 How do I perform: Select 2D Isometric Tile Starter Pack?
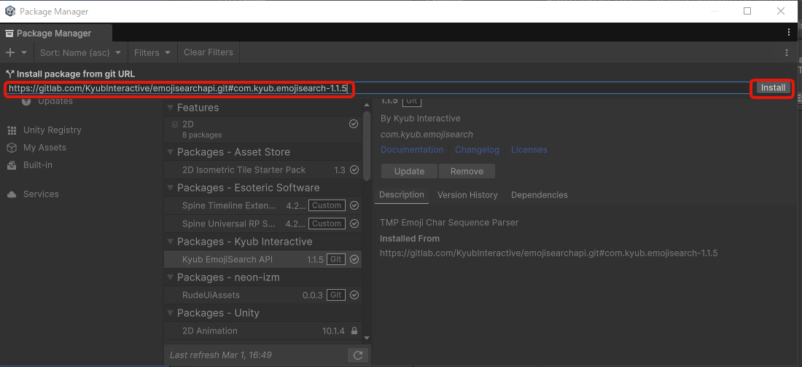263,170
